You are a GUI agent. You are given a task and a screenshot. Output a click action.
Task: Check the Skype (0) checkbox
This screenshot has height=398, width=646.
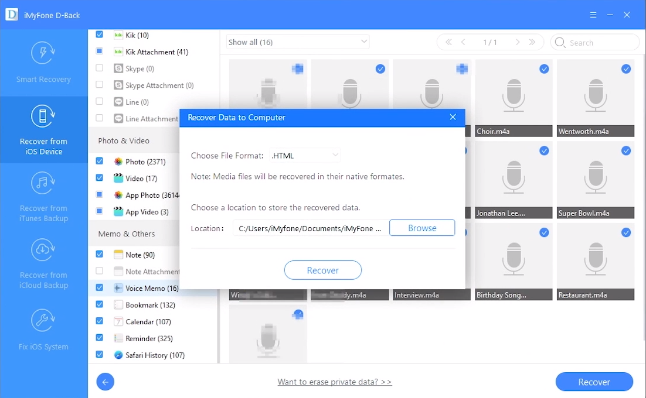(x=99, y=67)
